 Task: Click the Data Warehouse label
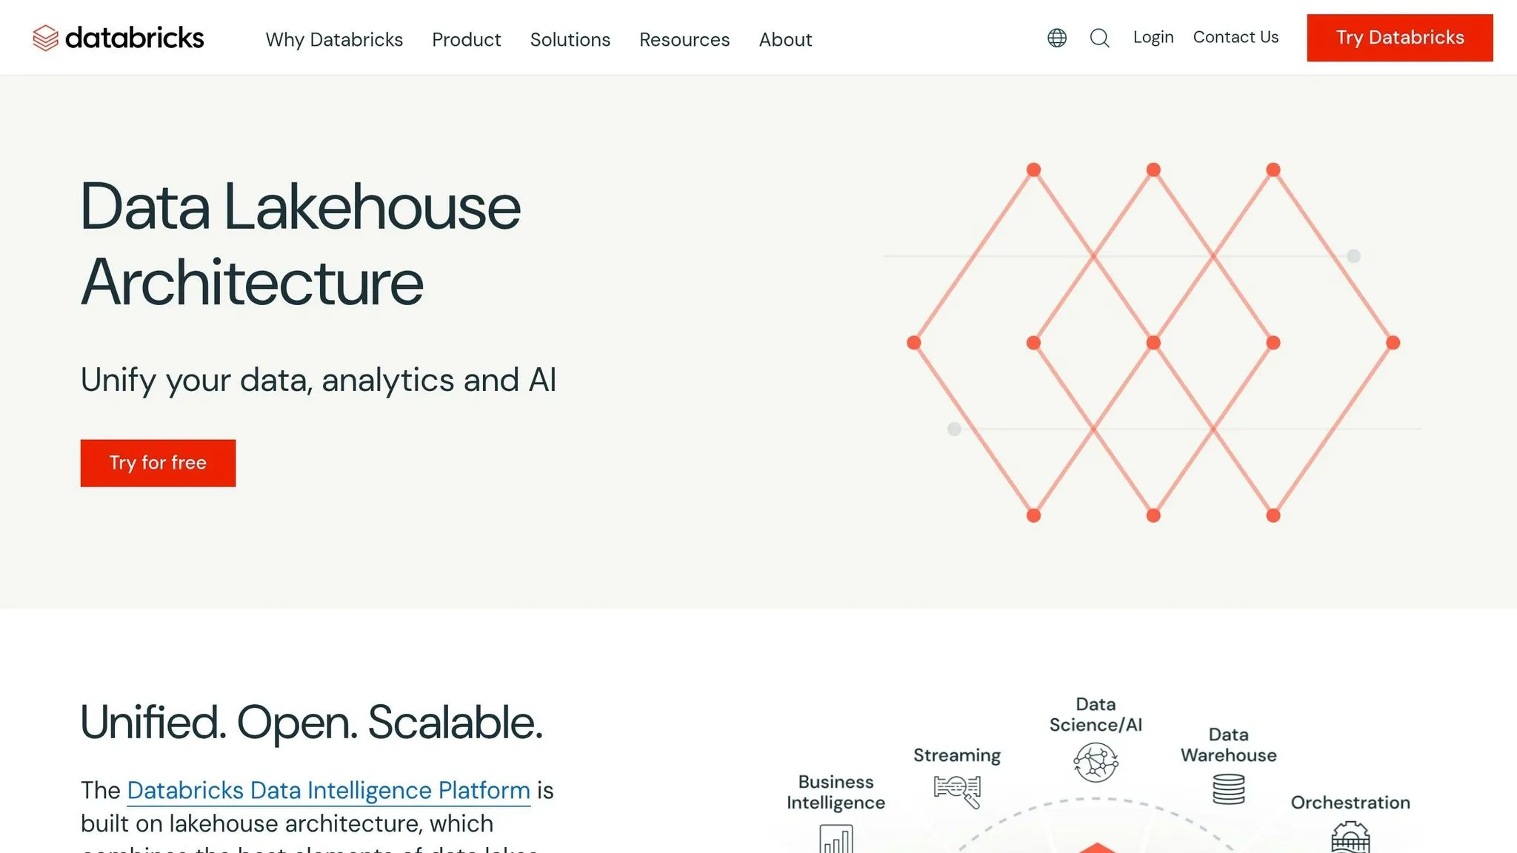pos(1228,745)
